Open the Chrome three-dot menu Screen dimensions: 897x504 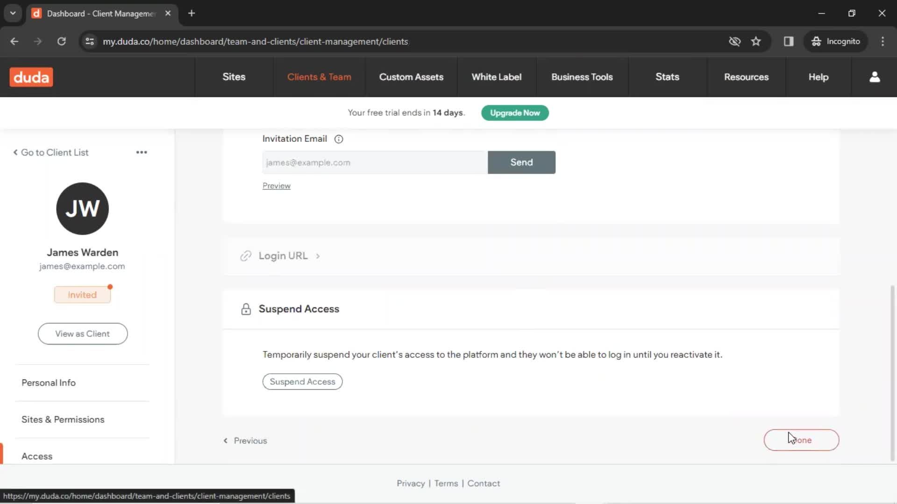coord(883,42)
